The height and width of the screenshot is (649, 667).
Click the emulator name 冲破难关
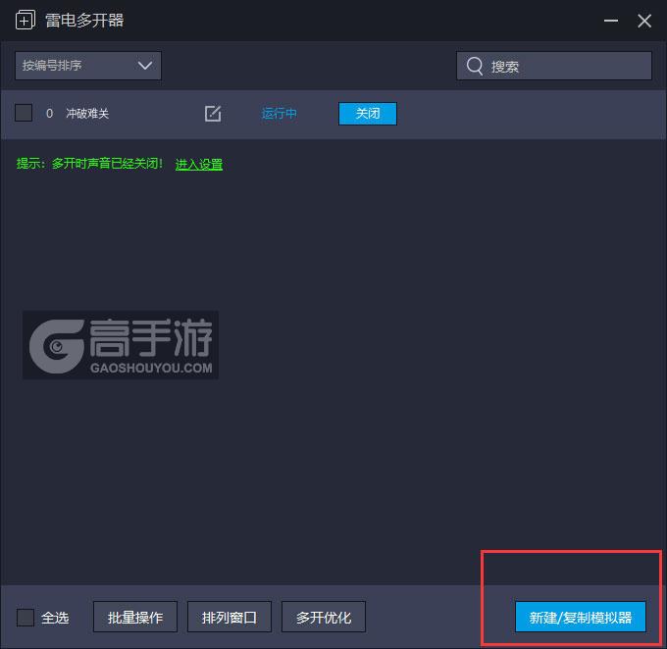click(87, 114)
